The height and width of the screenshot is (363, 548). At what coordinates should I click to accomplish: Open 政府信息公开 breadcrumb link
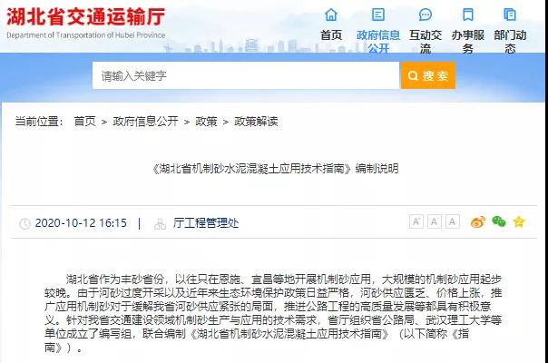click(144, 121)
